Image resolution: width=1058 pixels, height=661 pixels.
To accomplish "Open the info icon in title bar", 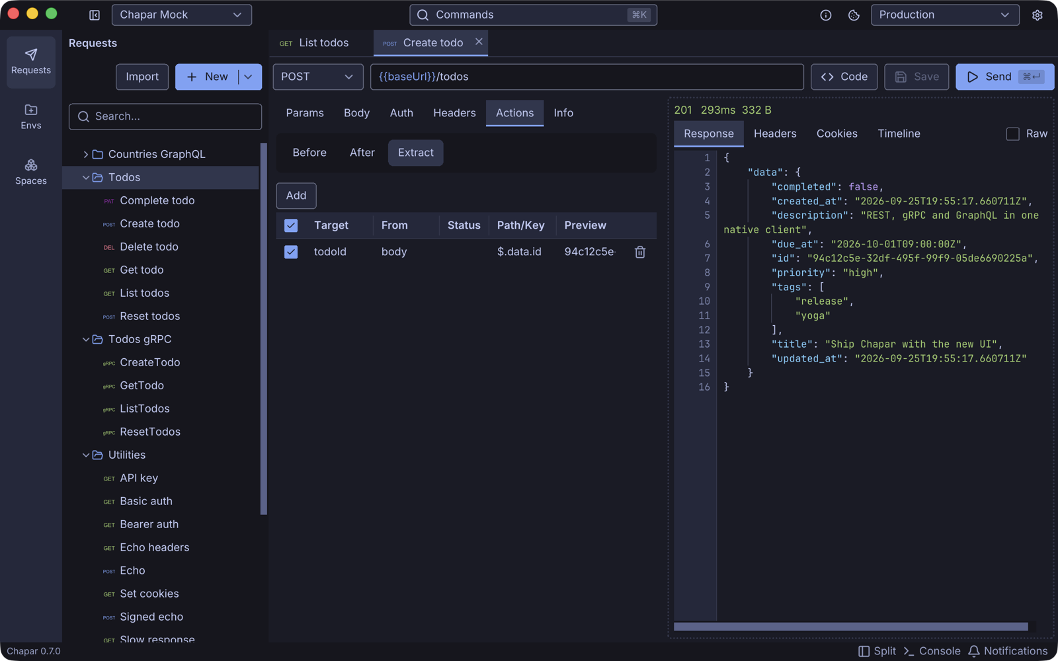I will coord(826,15).
